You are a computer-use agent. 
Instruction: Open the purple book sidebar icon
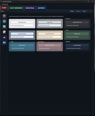[x=4, y=37]
